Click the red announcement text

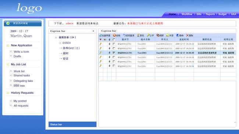pyautogui.click(x=145, y=23)
